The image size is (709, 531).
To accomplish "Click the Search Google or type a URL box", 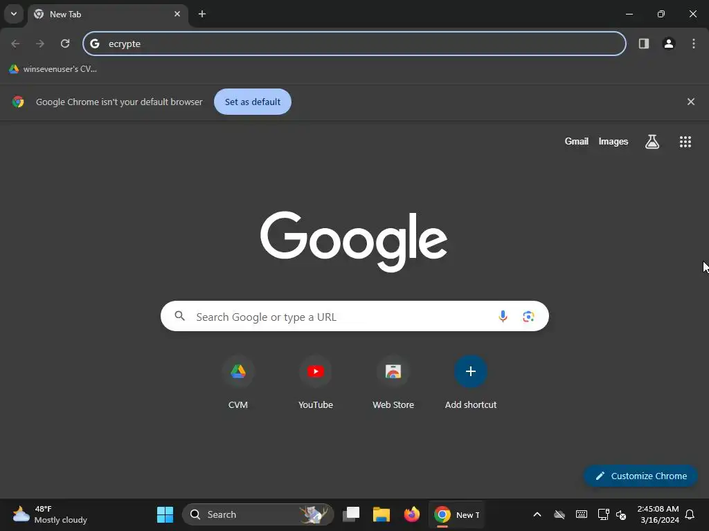I will (x=354, y=316).
